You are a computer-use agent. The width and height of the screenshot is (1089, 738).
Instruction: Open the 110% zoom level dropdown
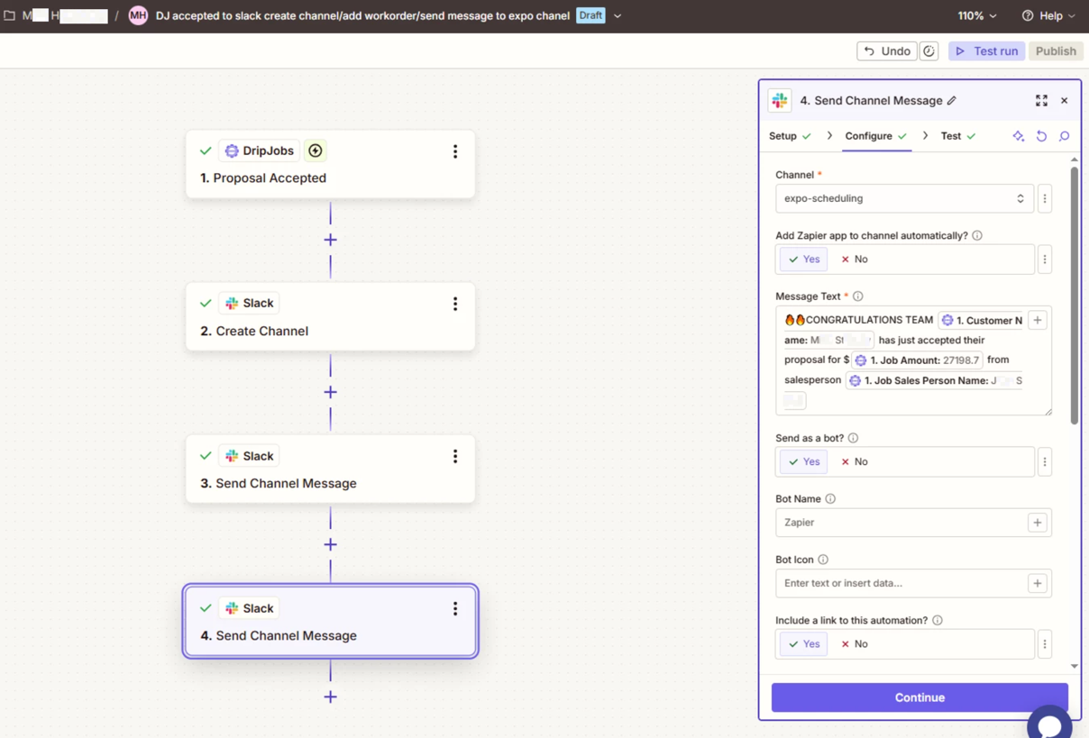pyautogui.click(x=977, y=16)
